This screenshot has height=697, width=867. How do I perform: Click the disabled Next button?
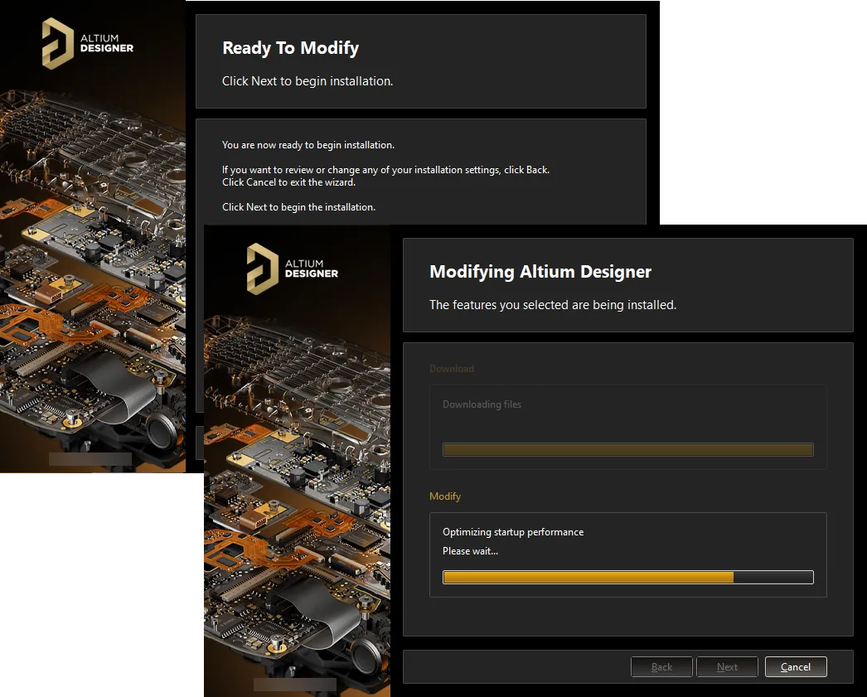click(727, 666)
